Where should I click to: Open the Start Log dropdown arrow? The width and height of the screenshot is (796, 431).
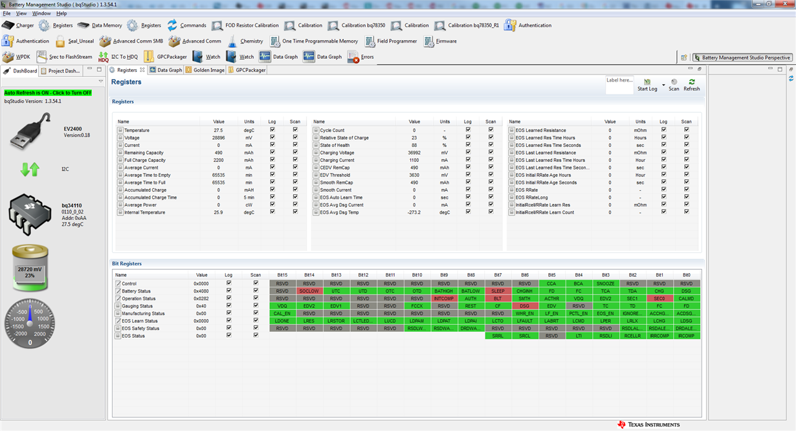click(663, 85)
